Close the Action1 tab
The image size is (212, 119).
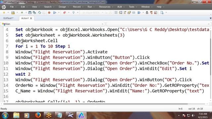coord(31,18)
